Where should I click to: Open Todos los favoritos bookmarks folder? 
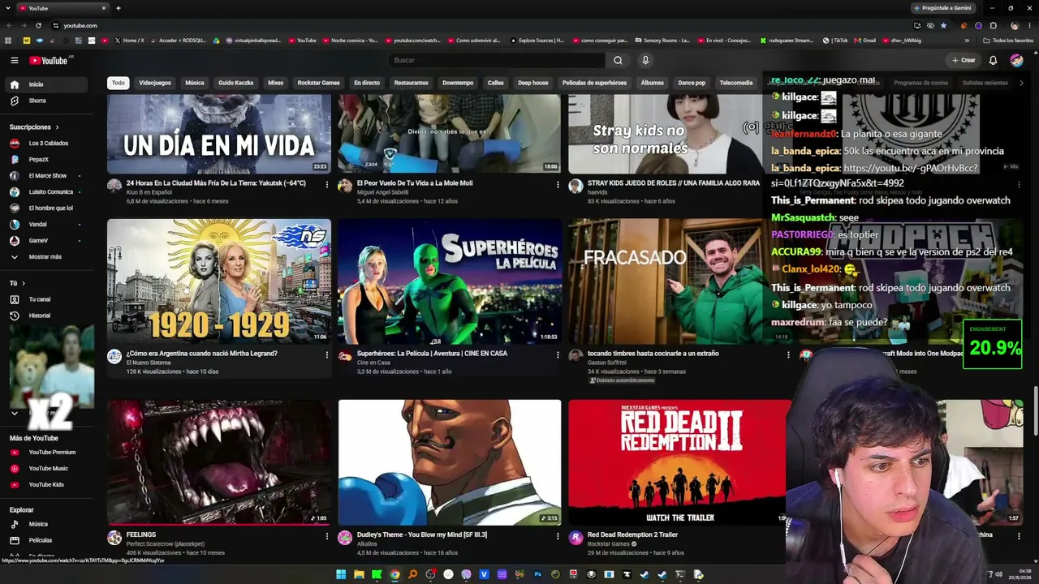[1009, 41]
